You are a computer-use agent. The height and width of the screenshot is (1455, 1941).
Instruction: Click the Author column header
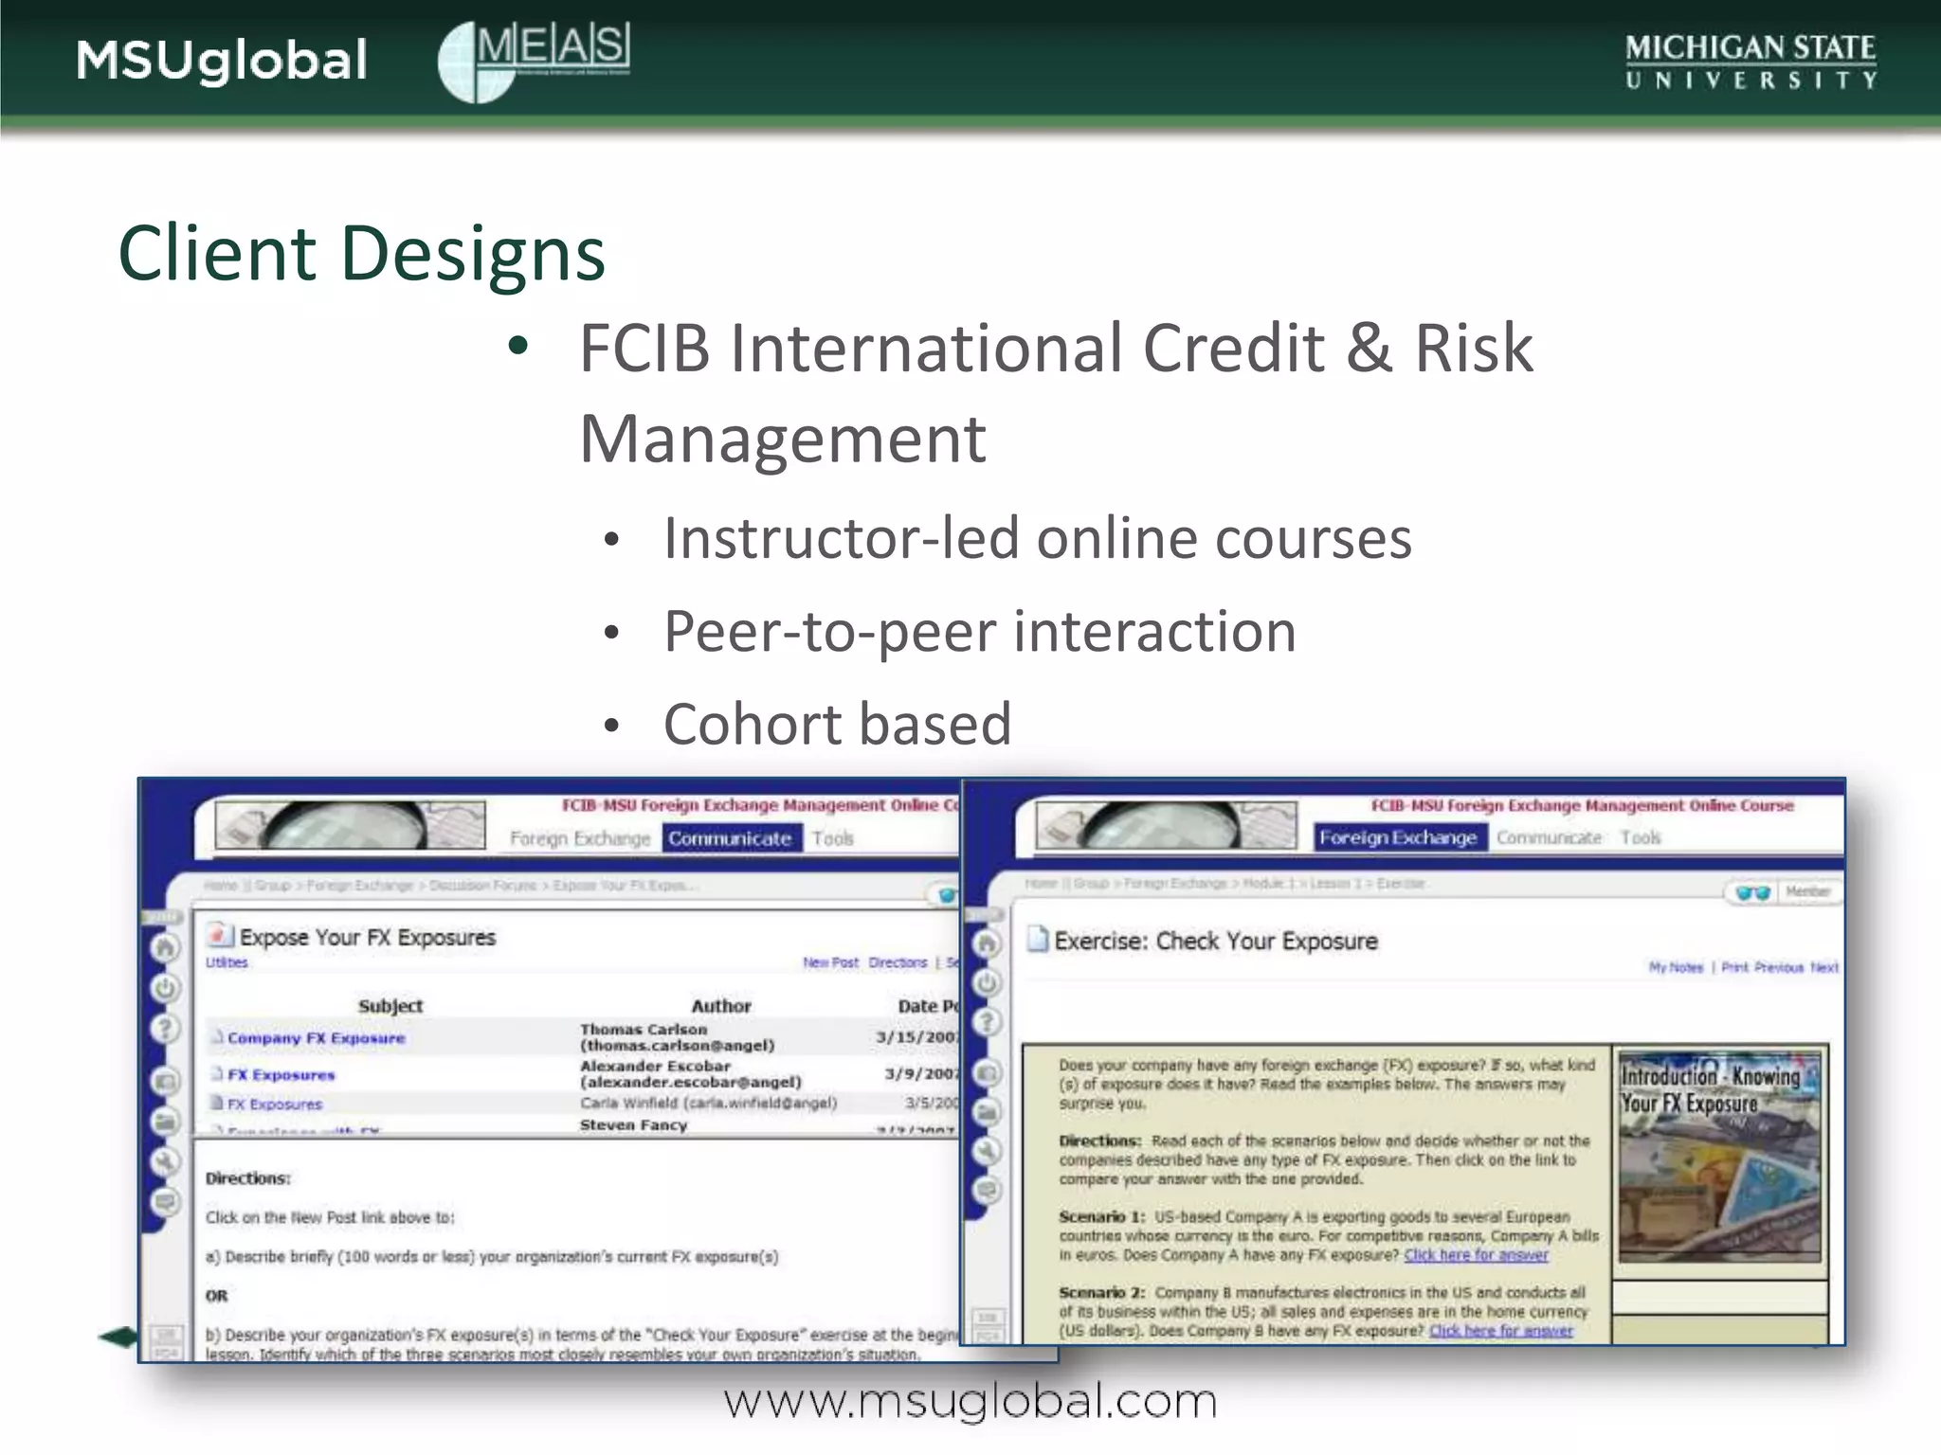point(721,1006)
